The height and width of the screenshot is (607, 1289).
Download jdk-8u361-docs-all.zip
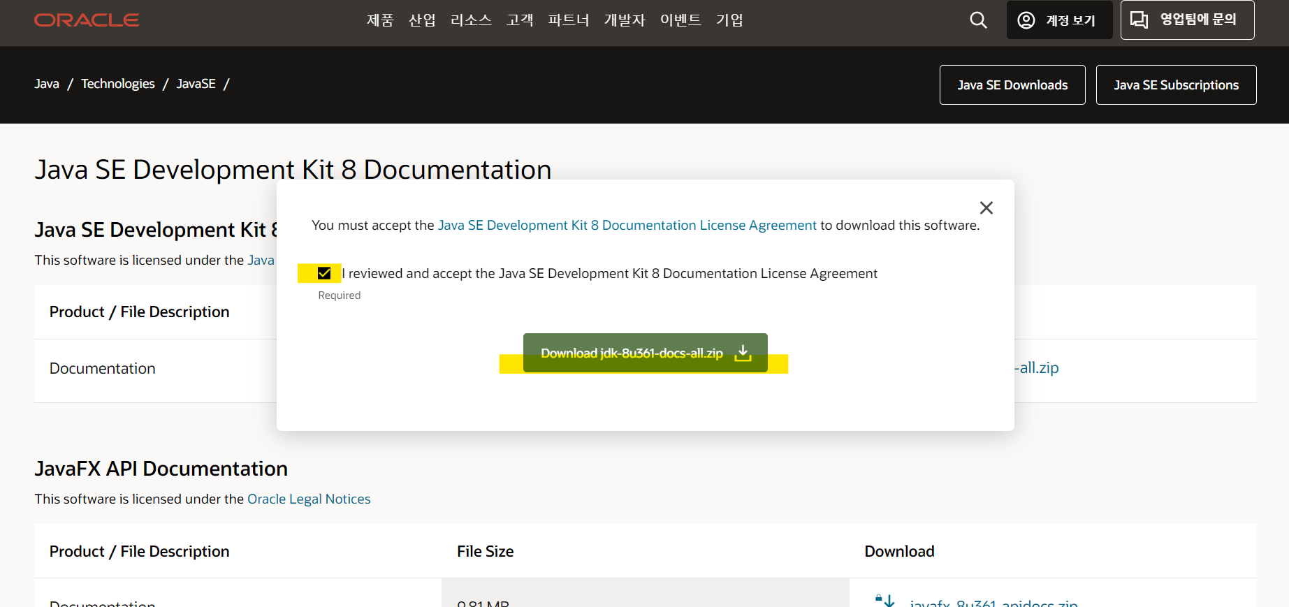click(645, 353)
